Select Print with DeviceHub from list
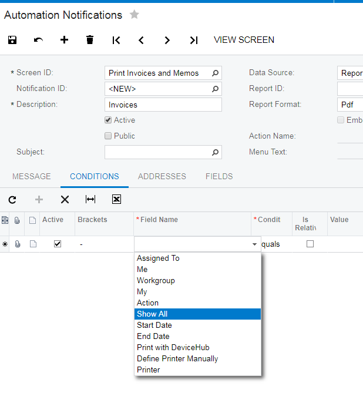 [173, 347]
